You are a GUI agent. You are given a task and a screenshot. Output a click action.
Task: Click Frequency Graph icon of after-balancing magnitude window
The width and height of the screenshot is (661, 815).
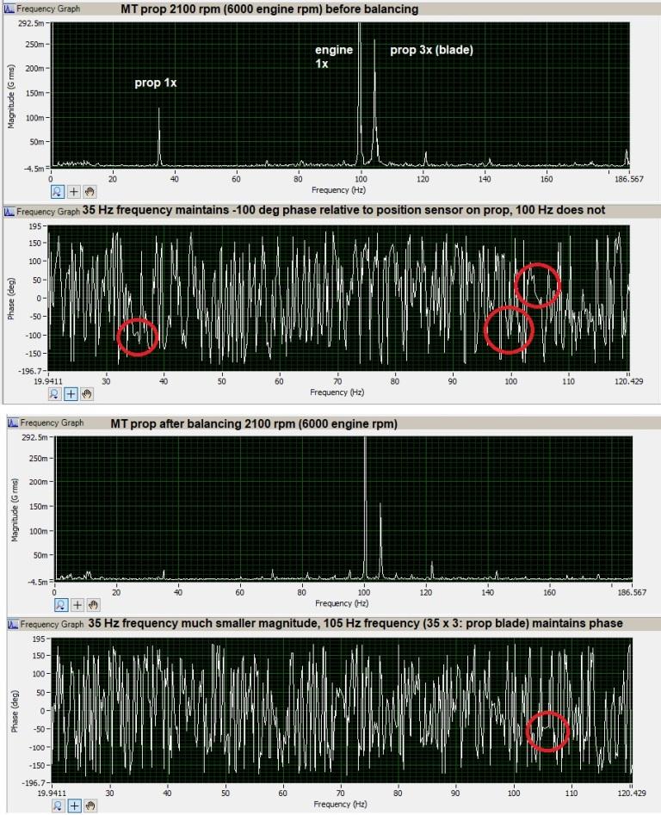click(x=13, y=423)
